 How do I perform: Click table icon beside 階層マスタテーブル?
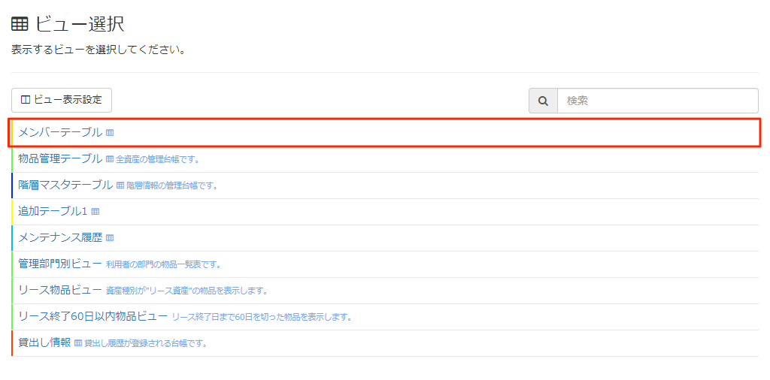point(120,185)
